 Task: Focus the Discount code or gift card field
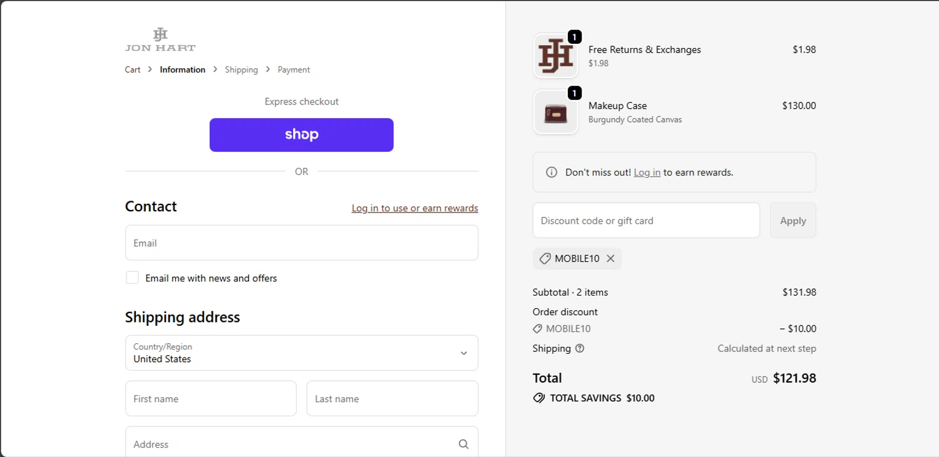point(646,220)
